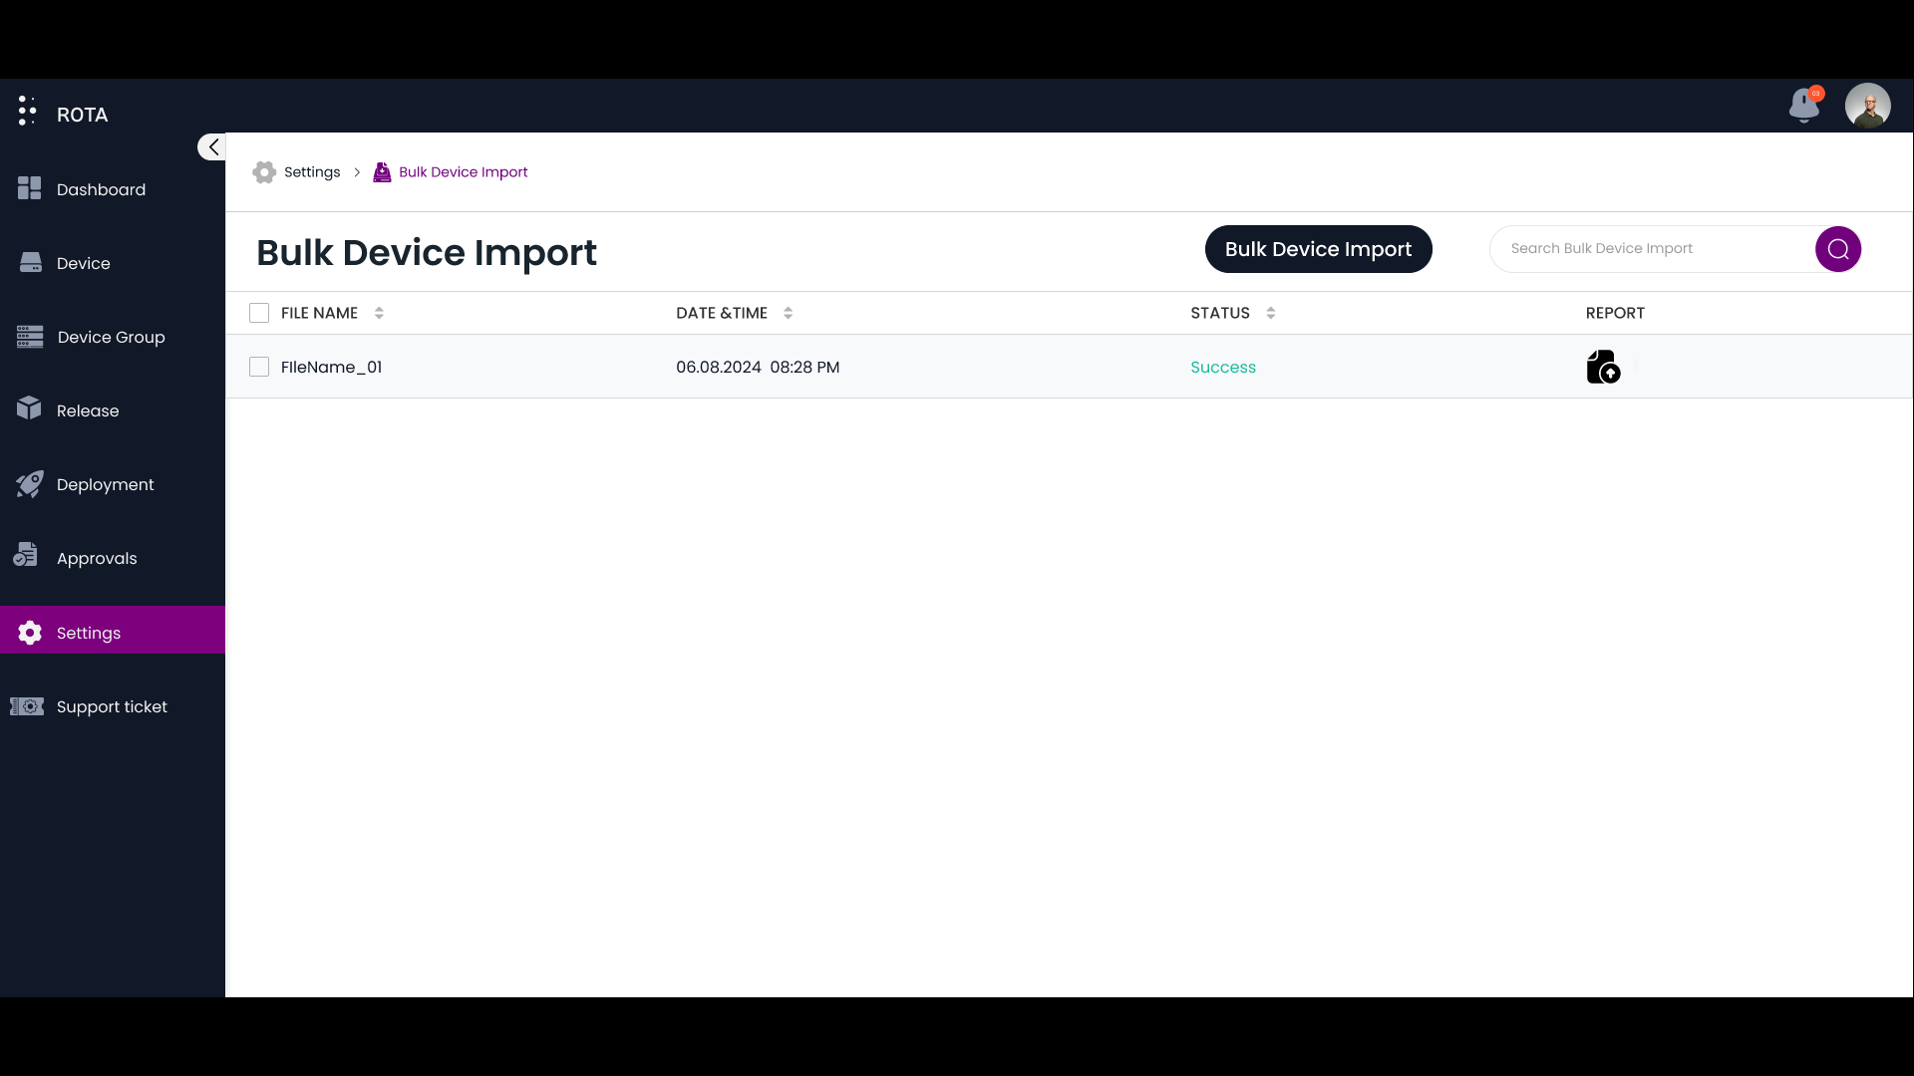The width and height of the screenshot is (1914, 1076).
Task: Click the Bulk Device Import button
Action: pos(1319,250)
